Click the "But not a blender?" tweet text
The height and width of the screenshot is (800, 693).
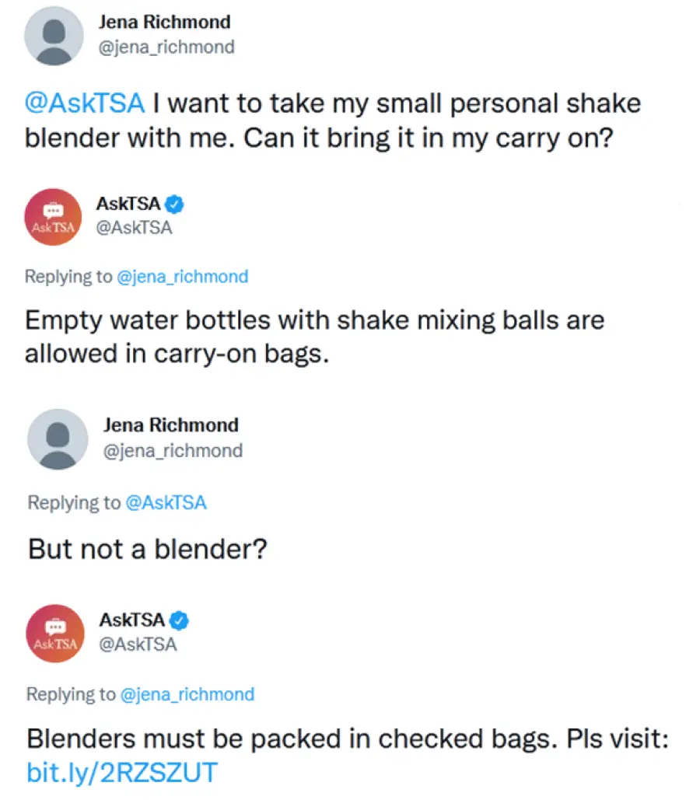(148, 550)
